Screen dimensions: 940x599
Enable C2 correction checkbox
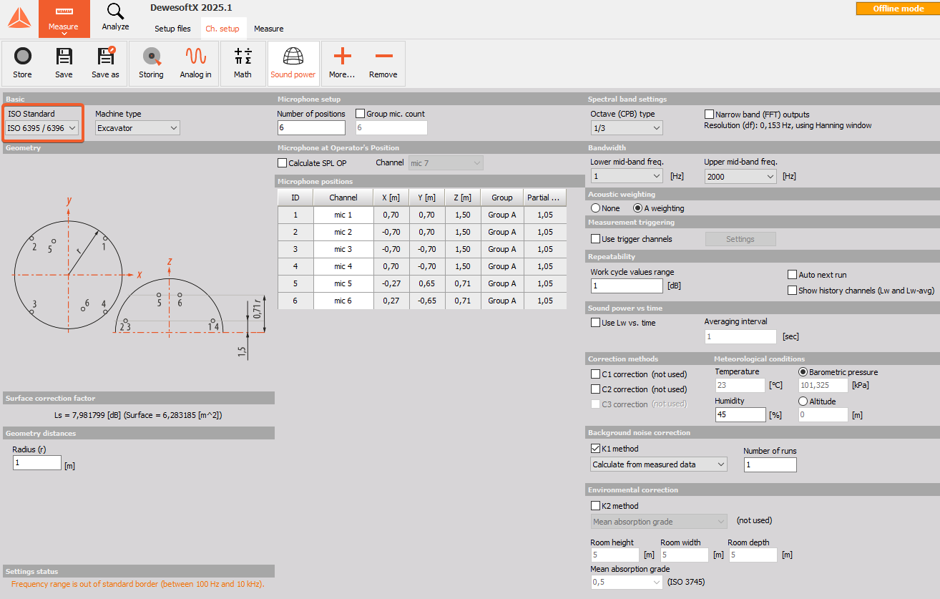pos(595,389)
